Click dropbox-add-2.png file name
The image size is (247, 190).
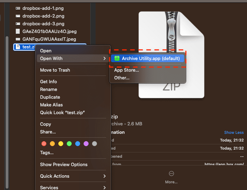click(43, 16)
